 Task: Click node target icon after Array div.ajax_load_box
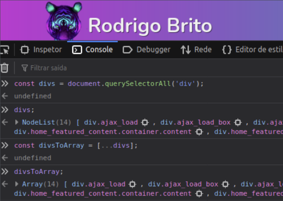[x=225, y=184]
